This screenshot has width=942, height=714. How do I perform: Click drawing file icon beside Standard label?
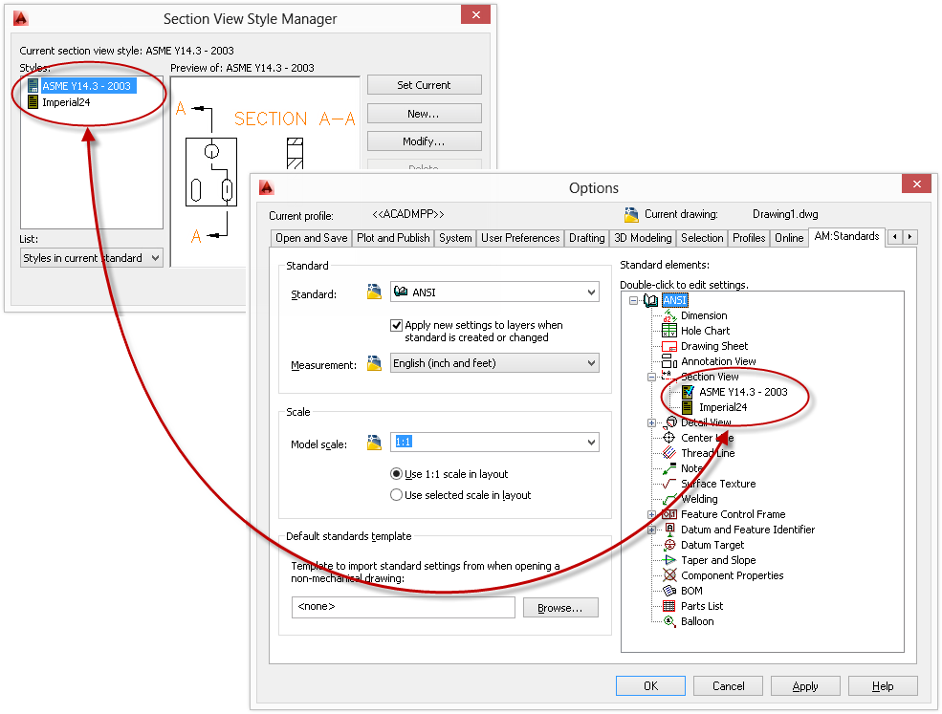coord(374,292)
